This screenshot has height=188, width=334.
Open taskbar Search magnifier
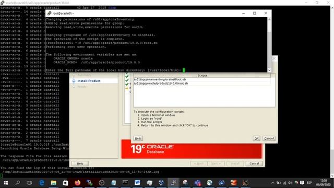click(18, 183)
